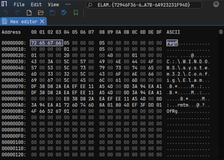Click the 08 column header
Viewport: 224px width, 160px height.
(102, 32)
